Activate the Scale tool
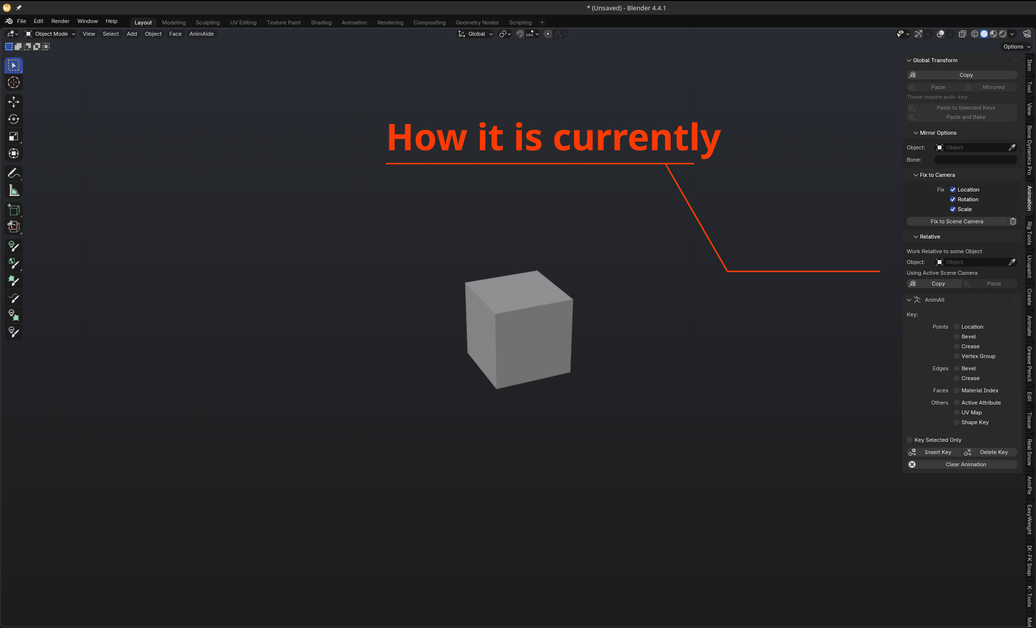This screenshot has height=628, width=1036. tap(14, 136)
